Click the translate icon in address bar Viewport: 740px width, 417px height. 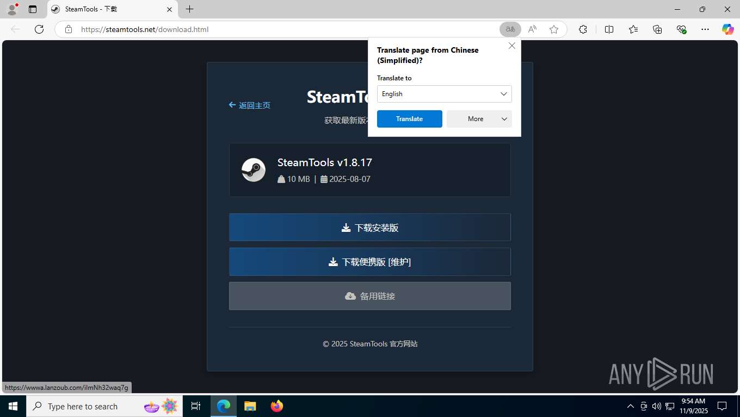tap(510, 29)
